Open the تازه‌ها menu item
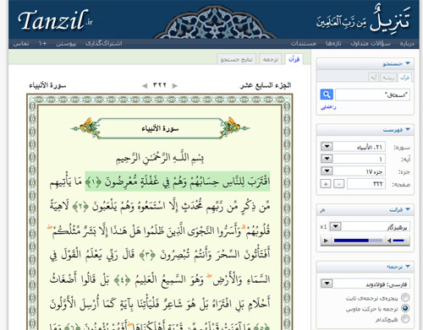423x330 pixels. tap(333, 43)
